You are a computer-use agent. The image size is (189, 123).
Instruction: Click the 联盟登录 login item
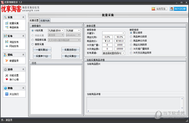click(x=12, y=61)
